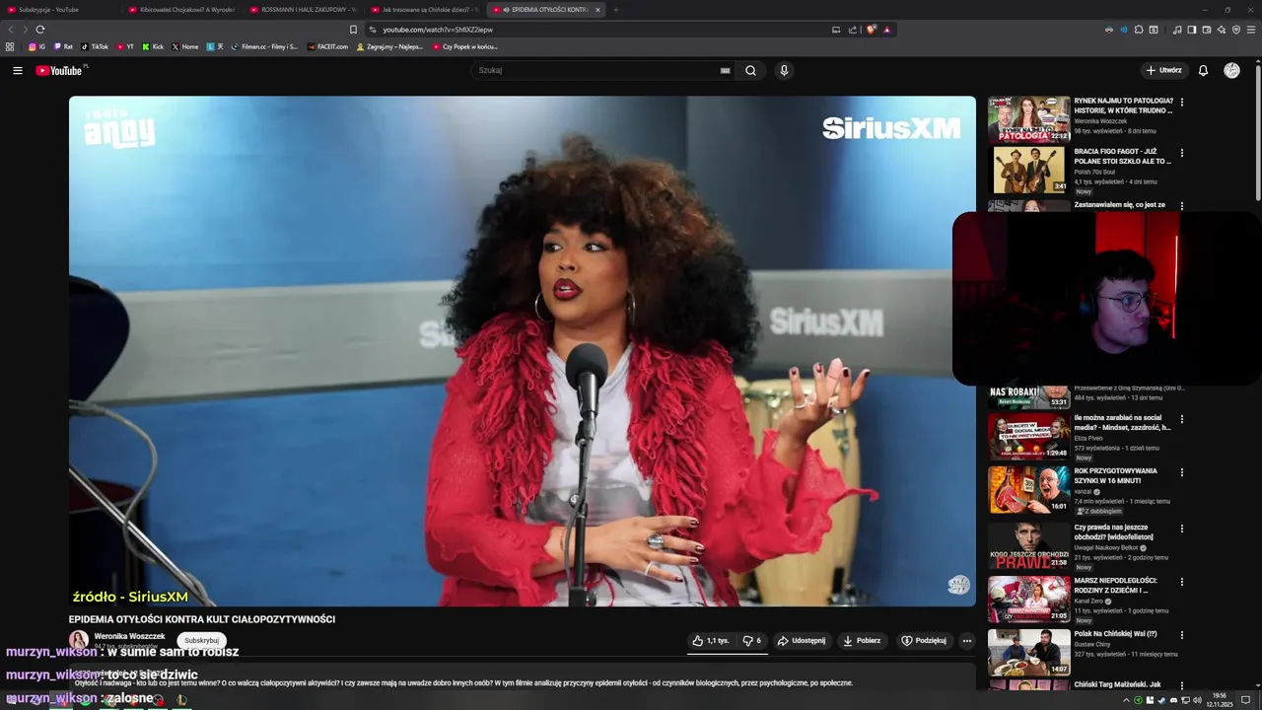Open Polak Na Chińskiej Wsi video thumbnail
This screenshot has width=1262, height=710.
click(x=1028, y=651)
